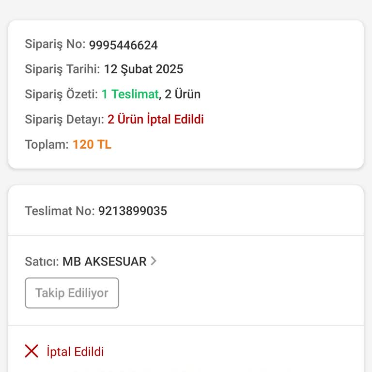Toggle the Takip Ediliyor follow button
Screen dimensions: 372x372
(72, 293)
